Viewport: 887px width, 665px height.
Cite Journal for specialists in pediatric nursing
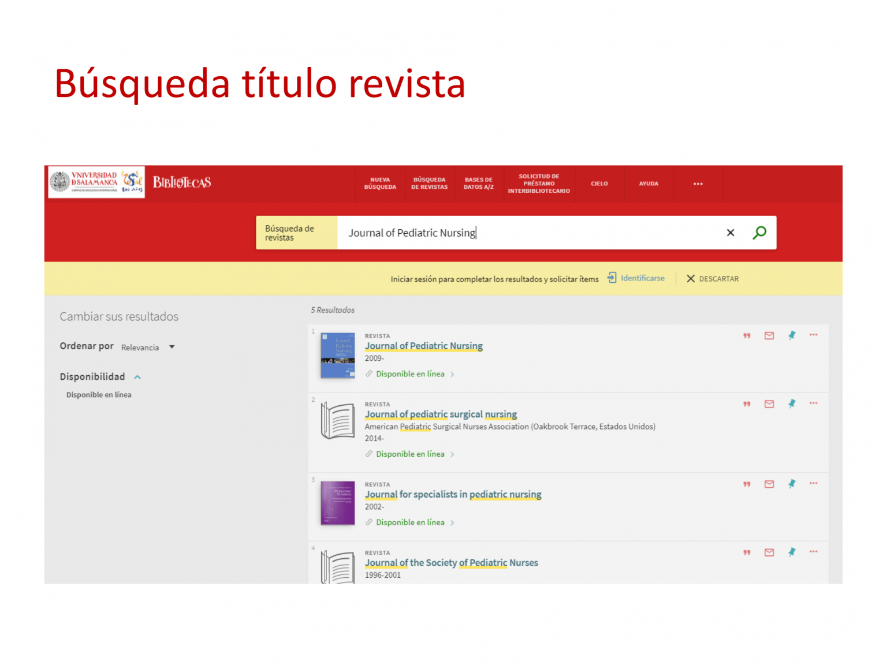click(x=747, y=484)
